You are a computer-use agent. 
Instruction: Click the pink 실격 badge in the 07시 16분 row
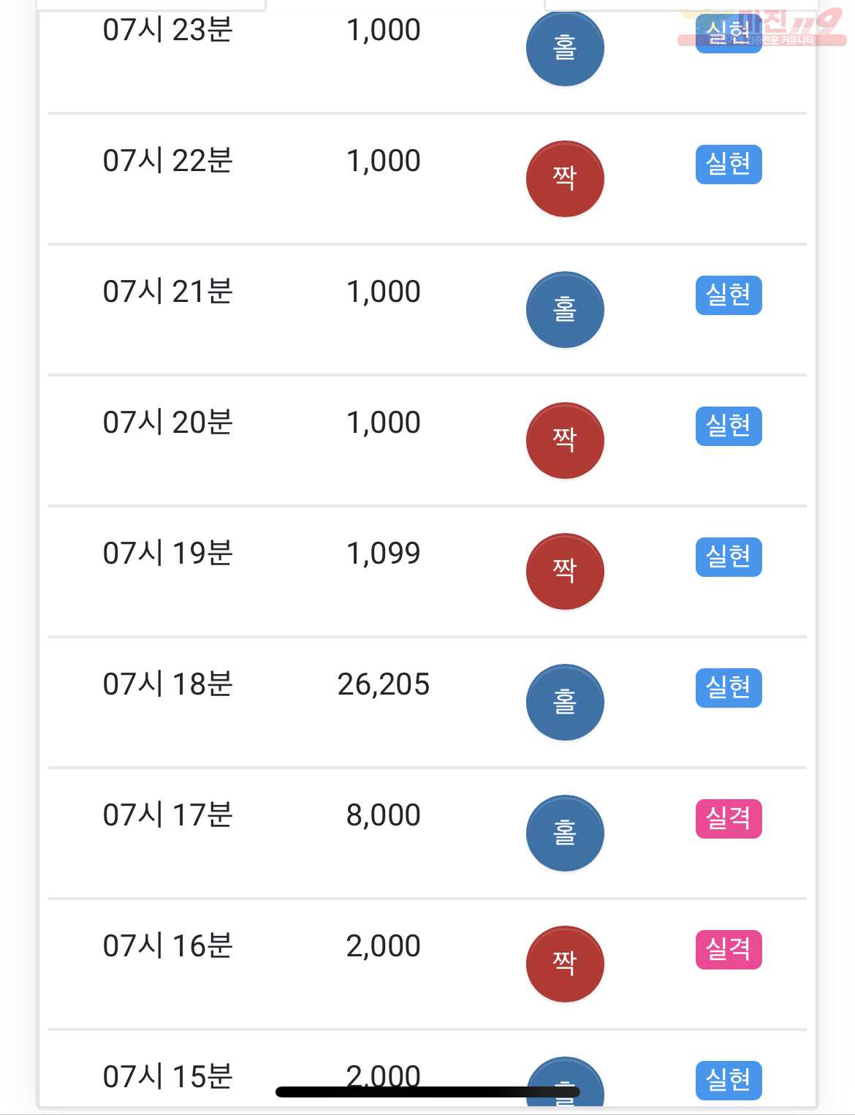click(x=729, y=950)
